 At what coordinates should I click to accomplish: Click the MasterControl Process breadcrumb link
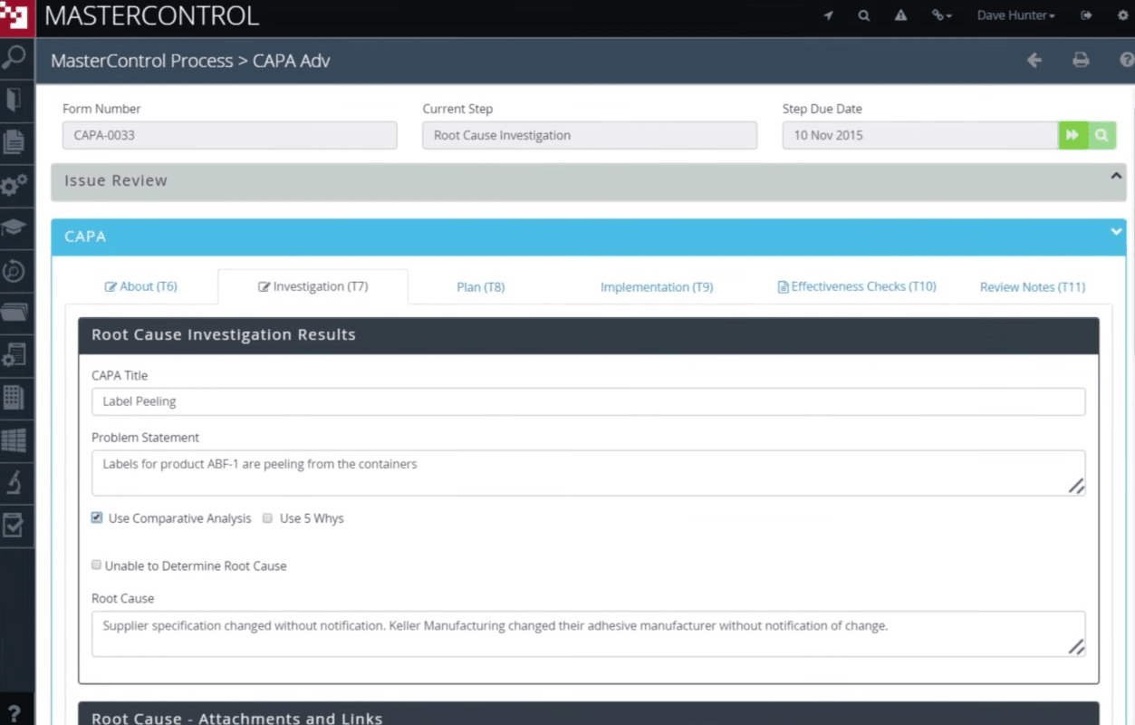pyautogui.click(x=141, y=61)
